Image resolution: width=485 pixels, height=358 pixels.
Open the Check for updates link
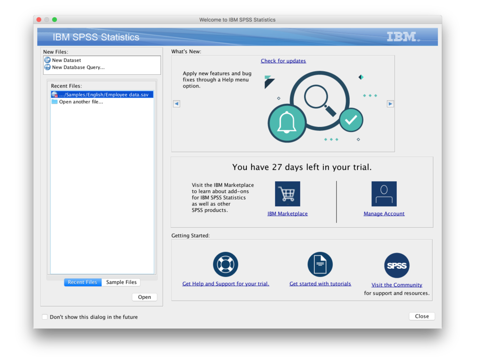coord(283,61)
